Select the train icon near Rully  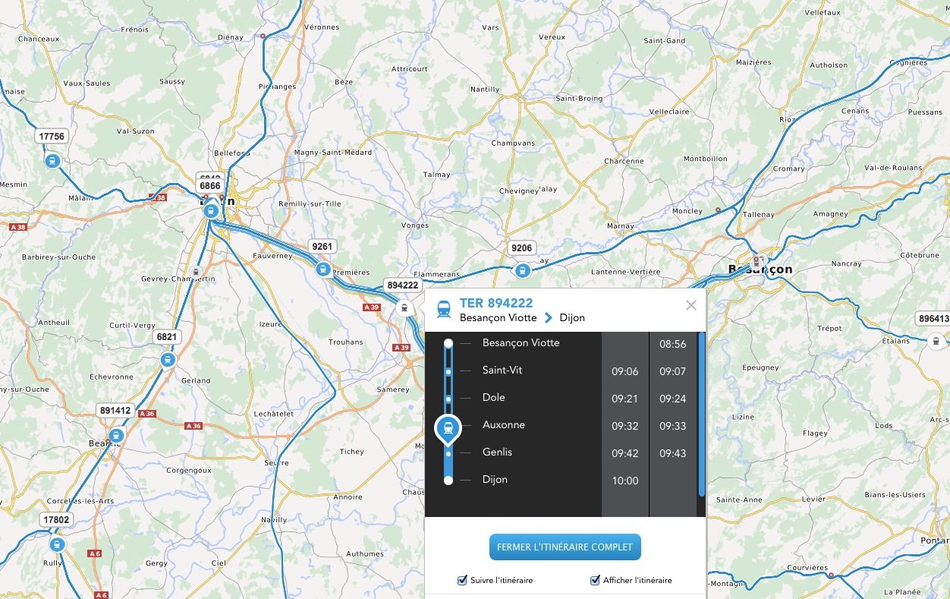(57, 544)
